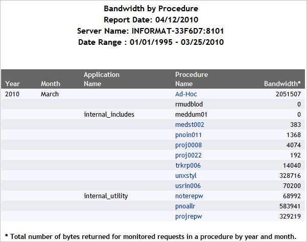This screenshot has height=242, width=307.
Task: Select the usrin006 link
Action: click(x=188, y=186)
